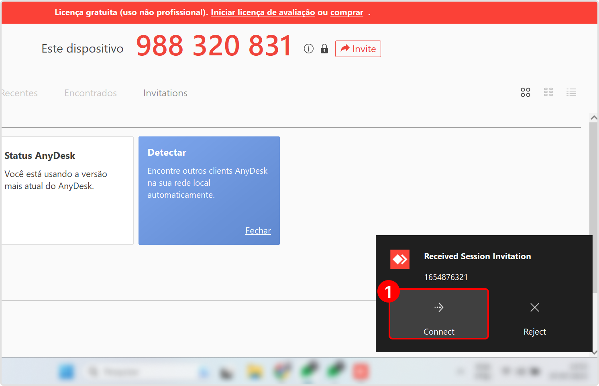
Task: Click the device ID 988 320 831
Action: tap(214, 45)
